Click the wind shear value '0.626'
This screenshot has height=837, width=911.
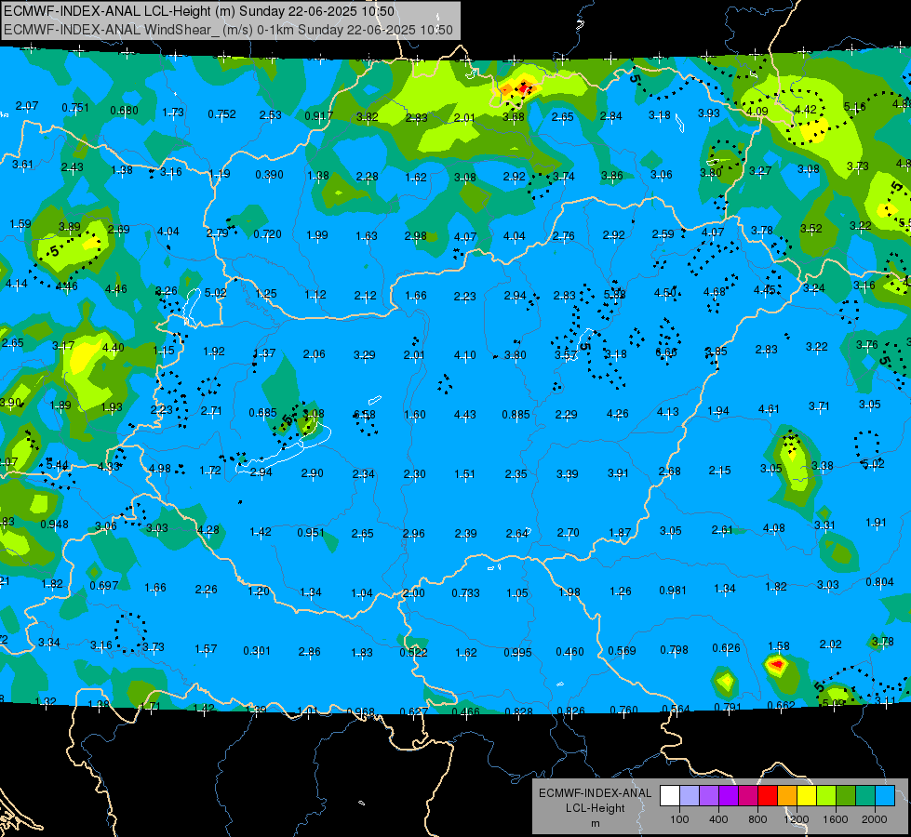coord(726,647)
